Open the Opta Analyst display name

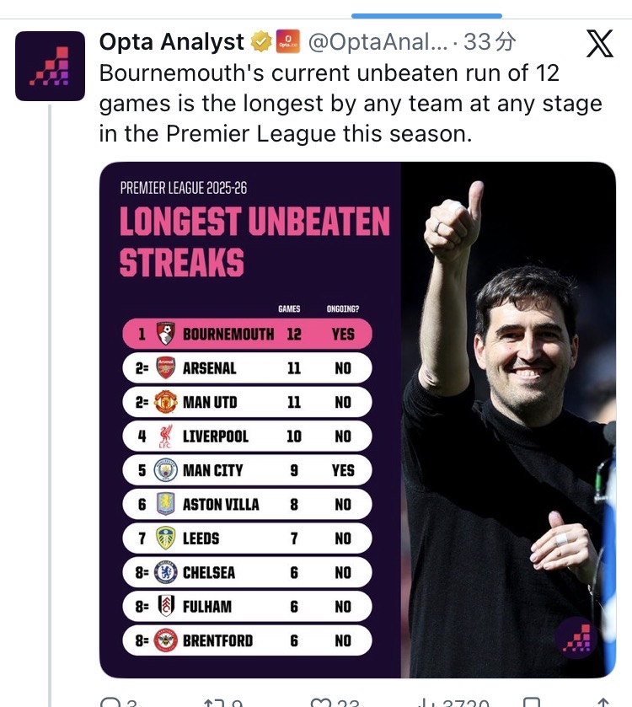tap(171, 41)
